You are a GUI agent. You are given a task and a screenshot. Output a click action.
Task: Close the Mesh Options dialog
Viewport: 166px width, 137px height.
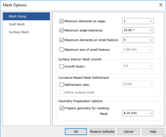pos(161,5)
